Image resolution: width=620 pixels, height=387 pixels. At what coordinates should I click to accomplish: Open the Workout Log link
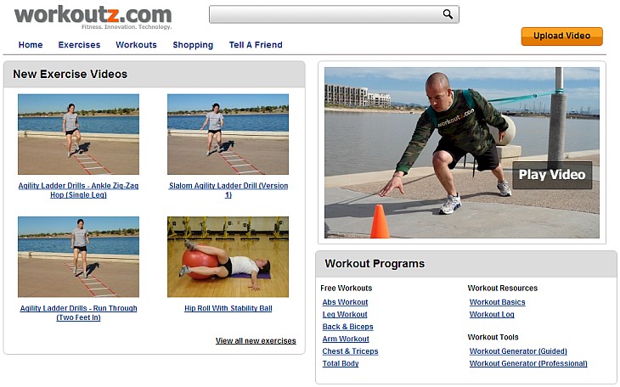click(x=492, y=314)
